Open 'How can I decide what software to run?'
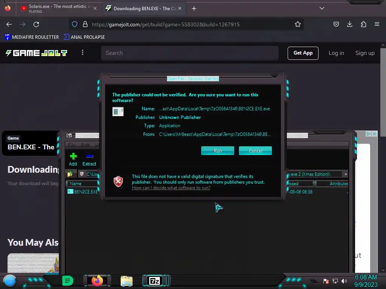Viewport: 386px width, 289px height. [171, 188]
